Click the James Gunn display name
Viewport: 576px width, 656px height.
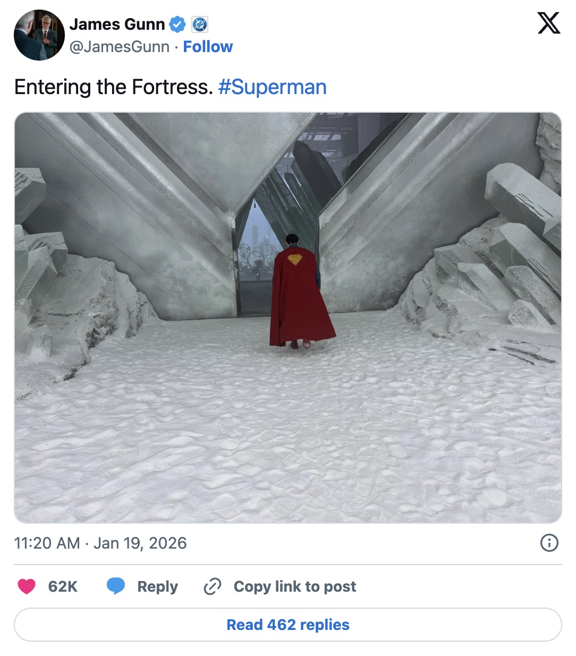pyautogui.click(x=117, y=24)
